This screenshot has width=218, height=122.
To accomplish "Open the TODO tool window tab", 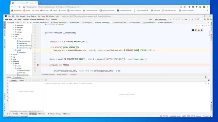I will [x=16, y=114].
